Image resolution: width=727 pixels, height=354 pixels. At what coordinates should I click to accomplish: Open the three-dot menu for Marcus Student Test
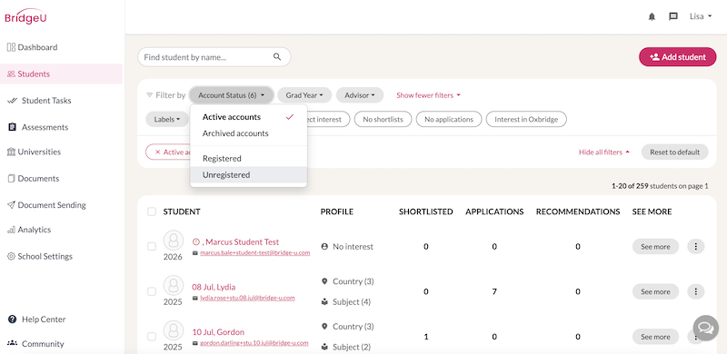point(695,247)
